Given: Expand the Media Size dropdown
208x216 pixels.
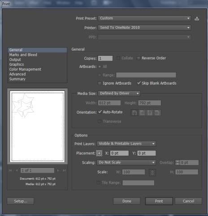Looking at the screenshot, I should (x=119, y=93).
